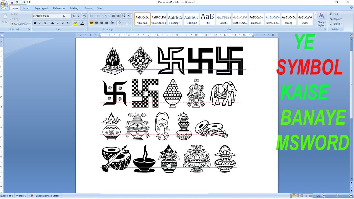The image size is (354, 199).
Task: Switch to Web Layout view
Action: coord(302,196)
